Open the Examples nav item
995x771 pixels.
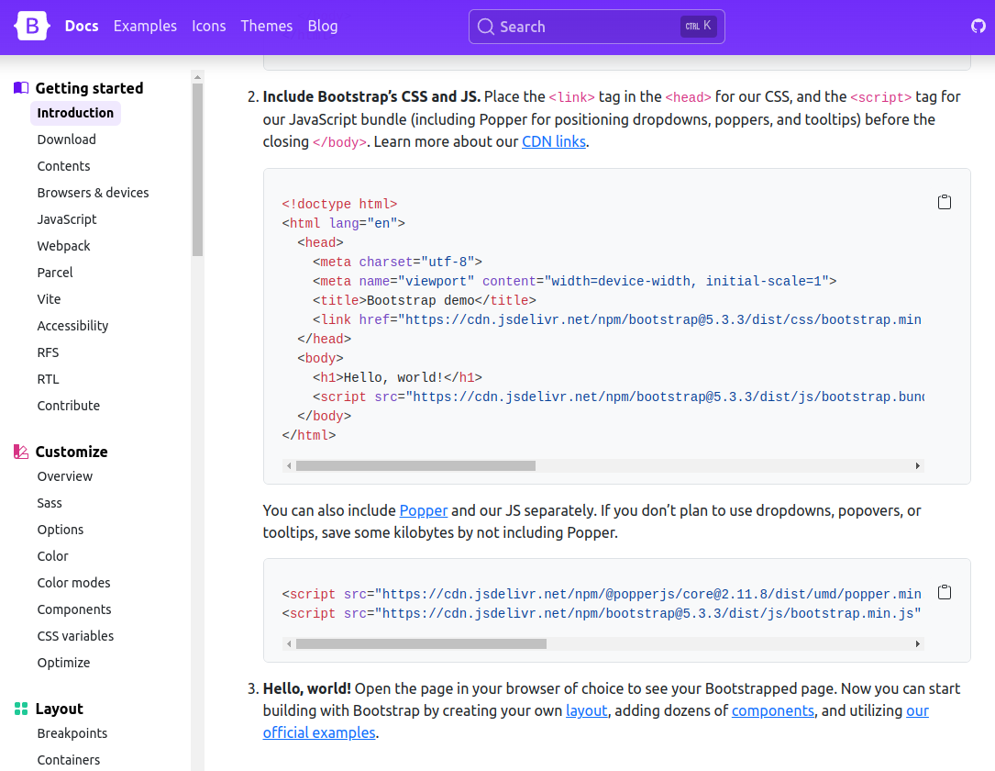point(145,26)
